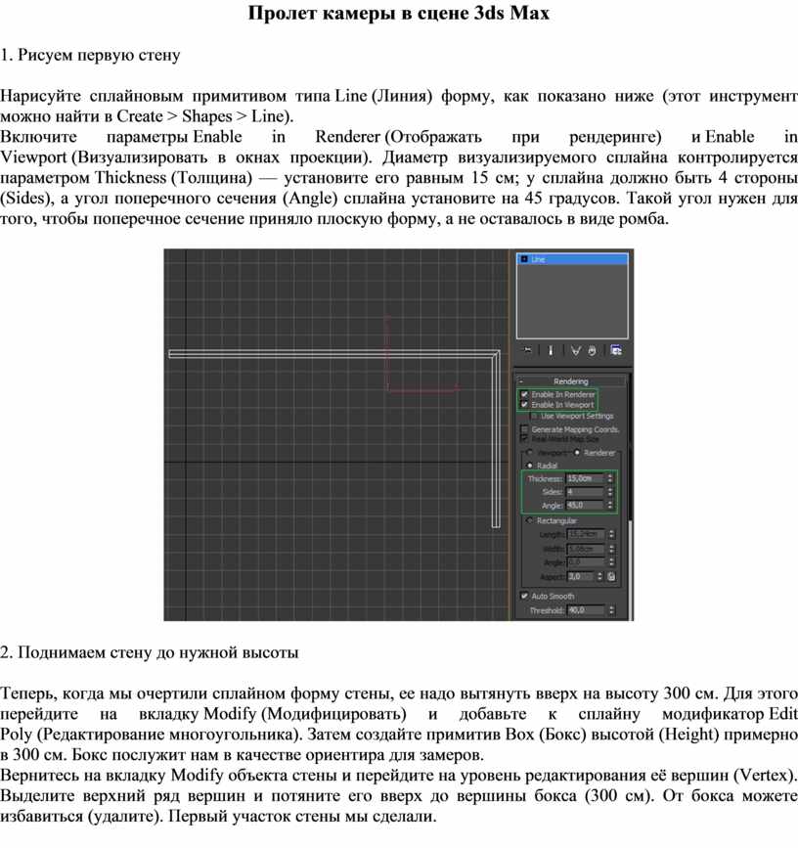Expand the plus icon beside Line in stack

pos(523,259)
